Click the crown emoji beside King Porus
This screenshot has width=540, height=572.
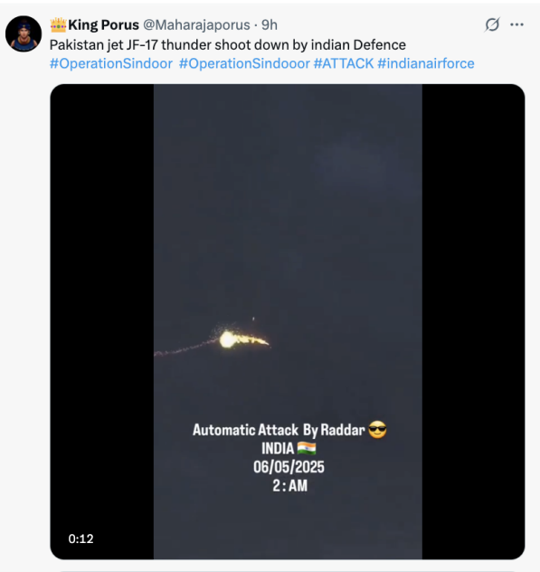(58, 24)
